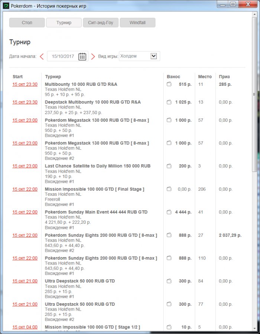Click wallet icon in Sunday Eights place 27 row
This screenshot has height=334, width=260.
[x=169, y=235]
